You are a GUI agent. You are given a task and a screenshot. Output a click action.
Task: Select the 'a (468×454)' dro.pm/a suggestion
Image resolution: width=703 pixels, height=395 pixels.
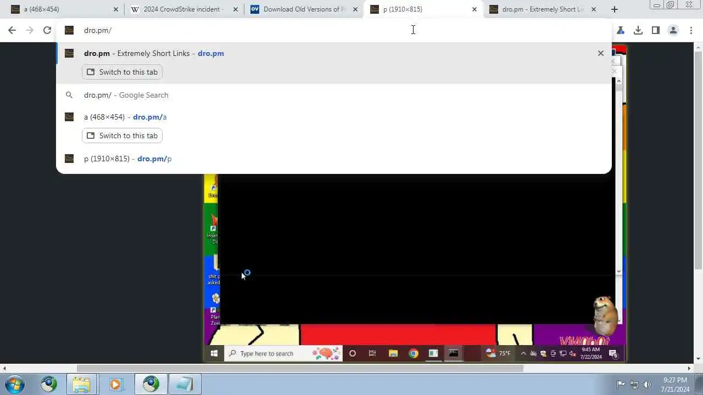(x=334, y=117)
